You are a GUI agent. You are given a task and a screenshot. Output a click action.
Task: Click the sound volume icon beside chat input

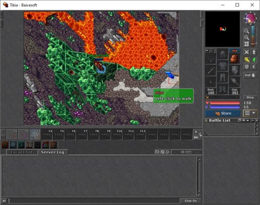(x=4, y=201)
